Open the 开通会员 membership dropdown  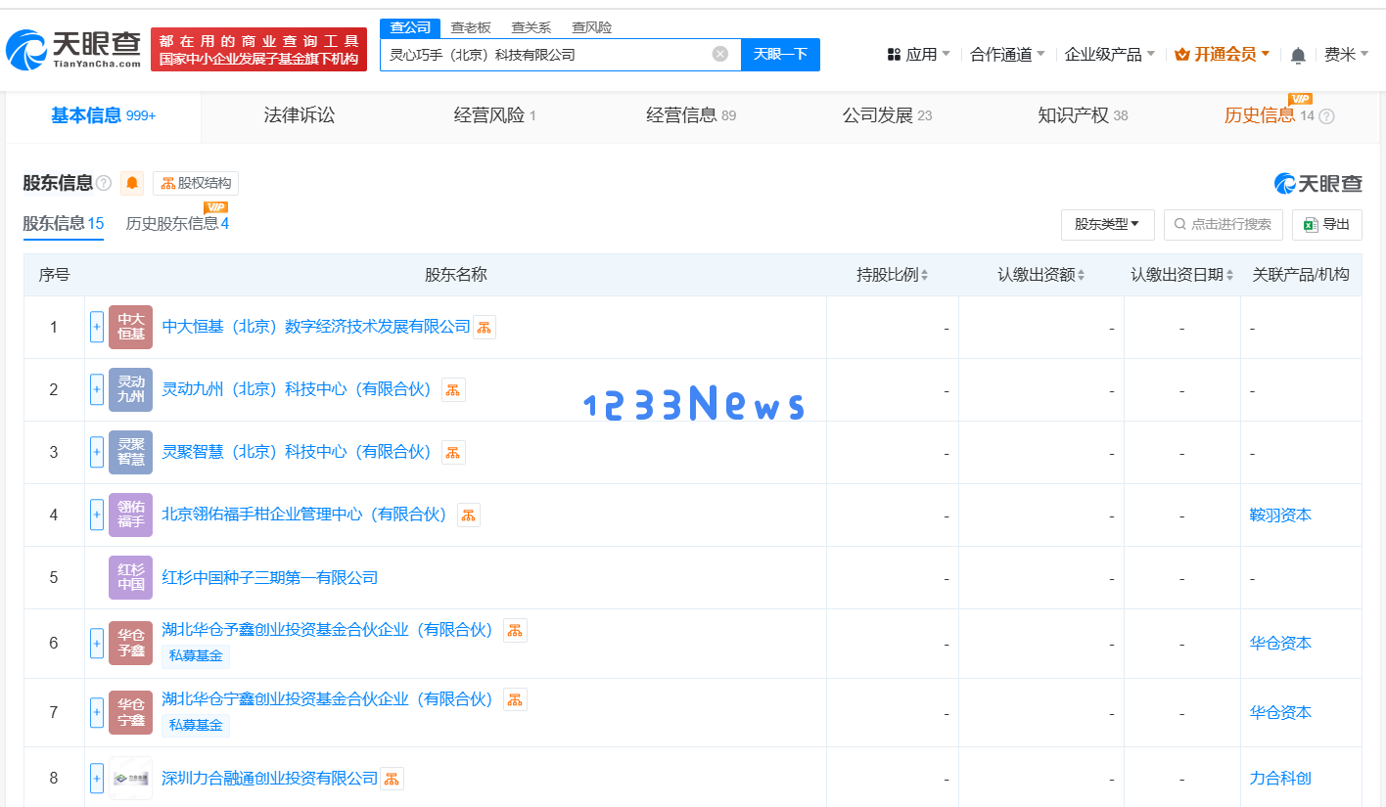[1223, 55]
